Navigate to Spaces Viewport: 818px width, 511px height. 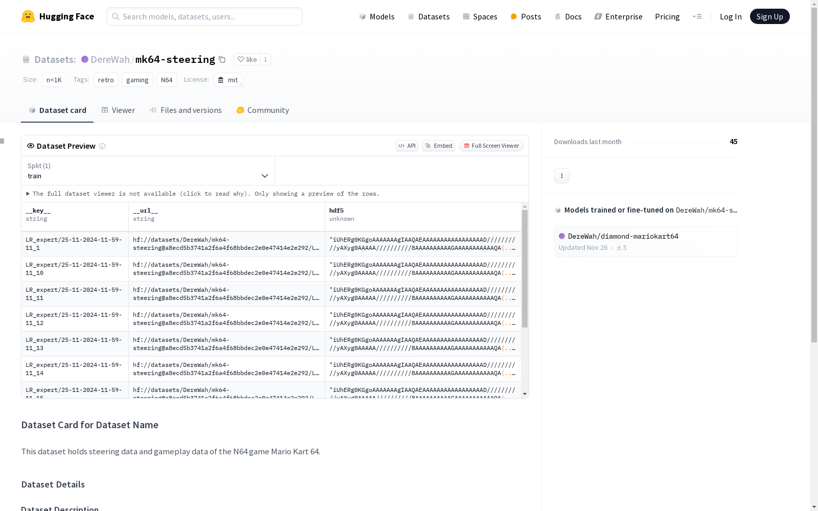(x=480, y=16)
